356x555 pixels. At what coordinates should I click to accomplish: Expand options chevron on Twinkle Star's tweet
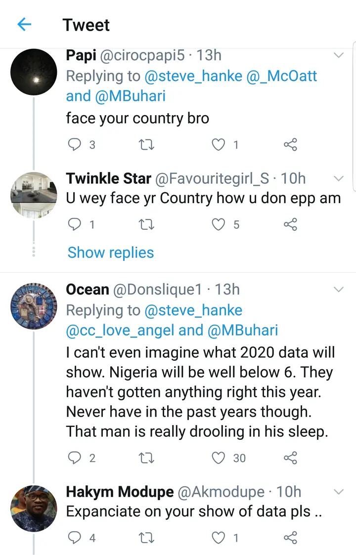(x=339, y=178)
